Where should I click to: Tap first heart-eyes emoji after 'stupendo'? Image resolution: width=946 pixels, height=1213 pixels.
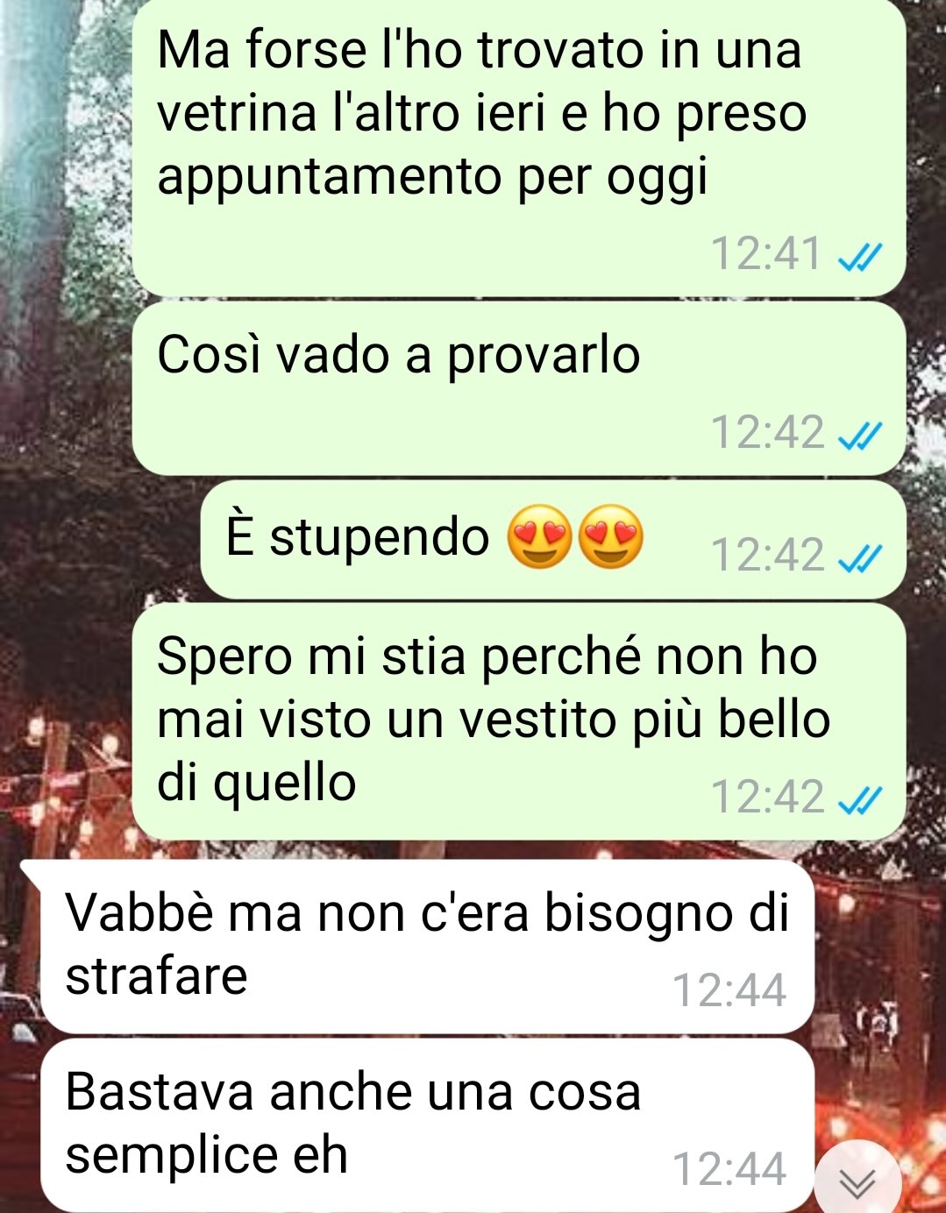coord(540,536)
